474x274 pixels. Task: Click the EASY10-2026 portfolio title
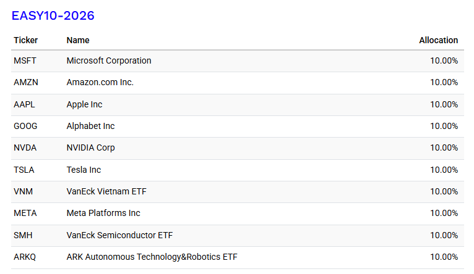tap(53, 16)
